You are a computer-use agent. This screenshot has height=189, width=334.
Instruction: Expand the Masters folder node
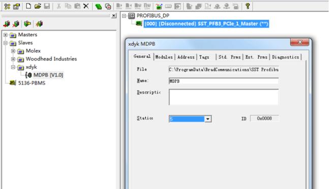coord(6,35)
